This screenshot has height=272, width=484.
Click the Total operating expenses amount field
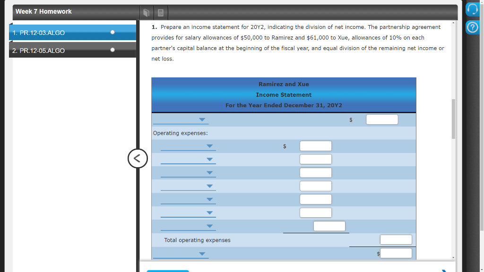[396, 239]
